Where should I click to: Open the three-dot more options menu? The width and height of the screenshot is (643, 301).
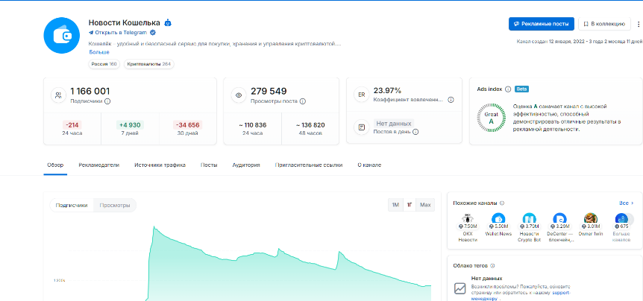[638, 24]
